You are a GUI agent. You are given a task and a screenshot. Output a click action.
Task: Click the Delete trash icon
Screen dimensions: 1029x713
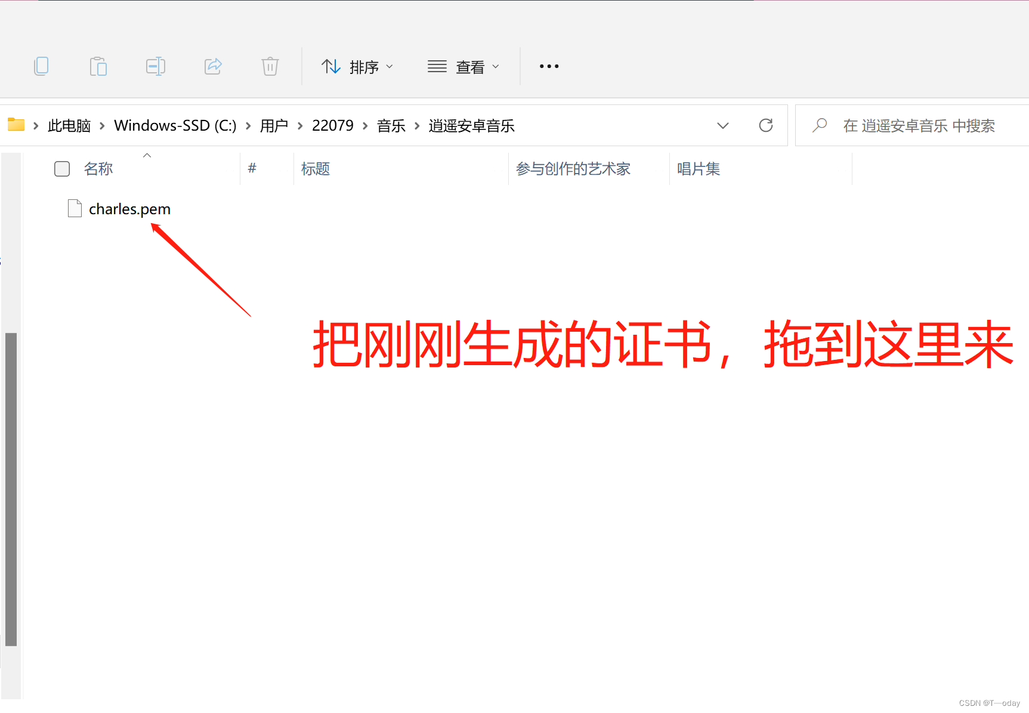tap(270, 66)
